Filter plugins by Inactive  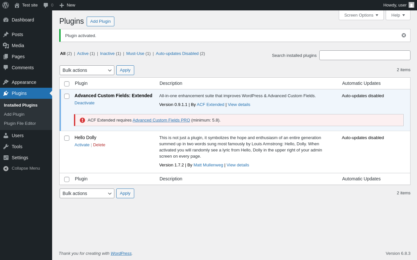tap(107, 54)
